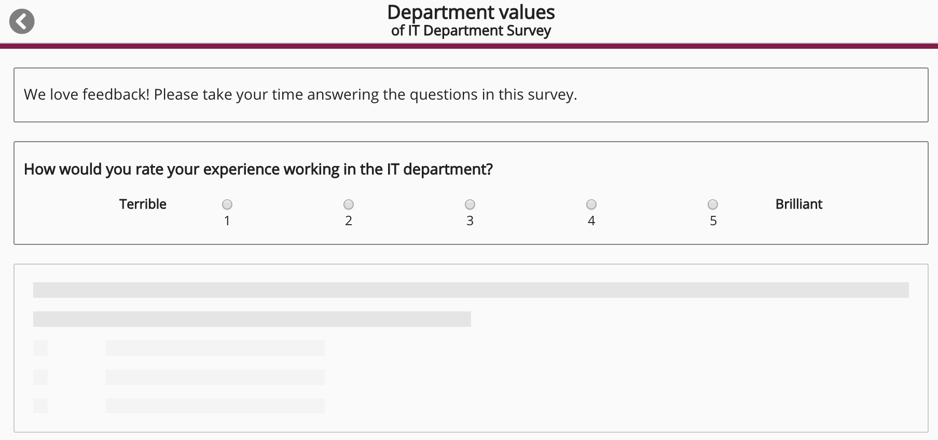Click the number 3 label under the radio
The image size is (938, 440).
click(x=470, y=221)
